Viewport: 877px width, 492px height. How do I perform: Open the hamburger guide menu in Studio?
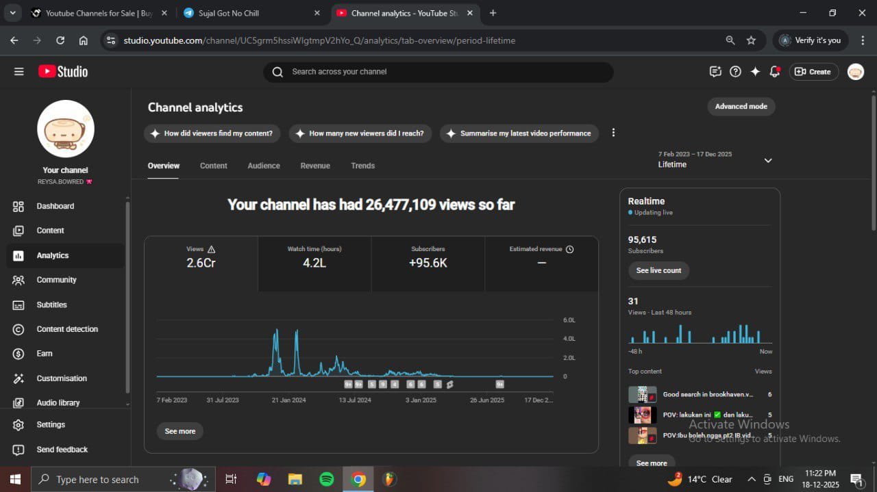(18, 72)
